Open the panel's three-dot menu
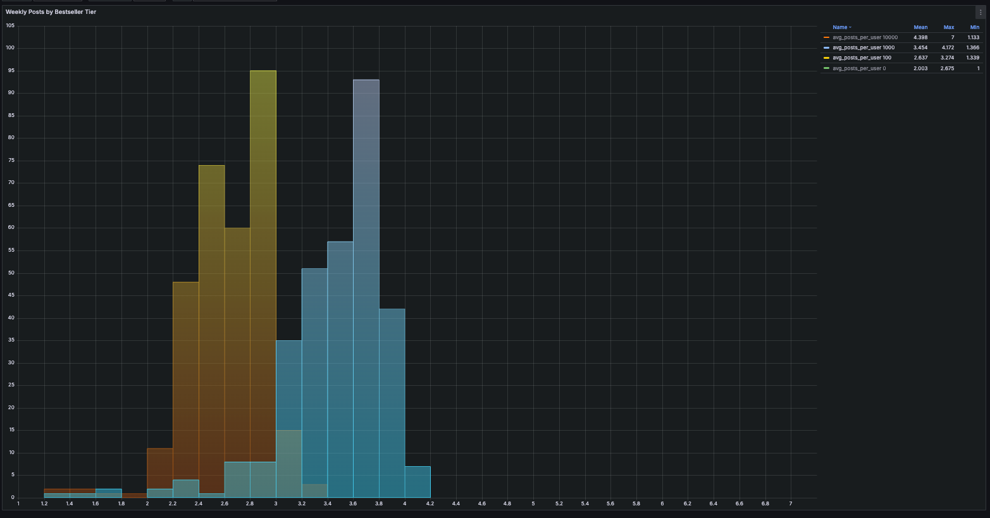Image resolution: width=990 pixels, height=518 pixels. 980,12
